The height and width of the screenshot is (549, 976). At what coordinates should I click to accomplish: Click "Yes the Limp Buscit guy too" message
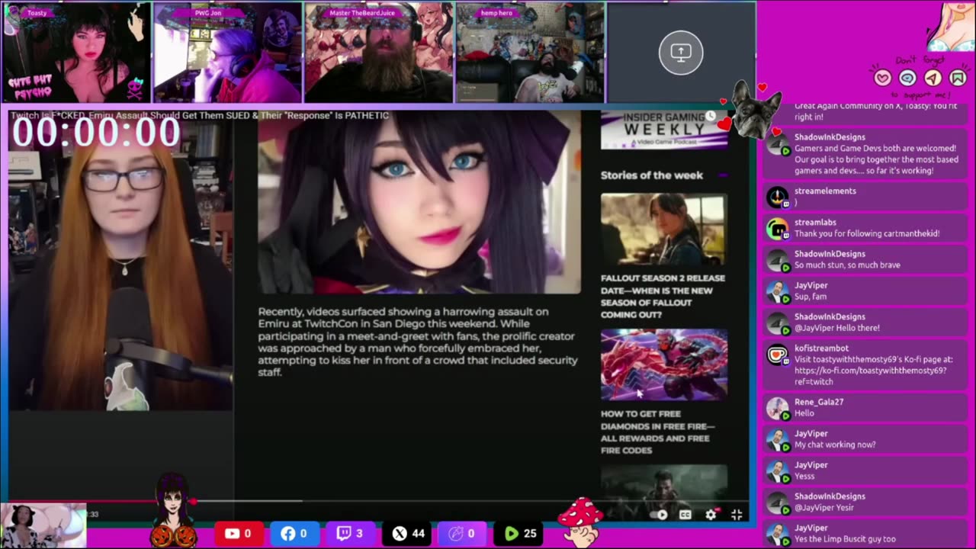tap(845, 539)
